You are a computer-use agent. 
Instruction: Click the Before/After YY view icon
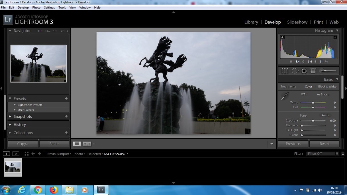click(87, 144)
